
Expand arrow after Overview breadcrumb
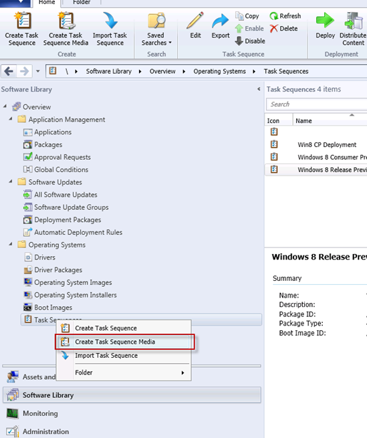(x=184, y=72)
